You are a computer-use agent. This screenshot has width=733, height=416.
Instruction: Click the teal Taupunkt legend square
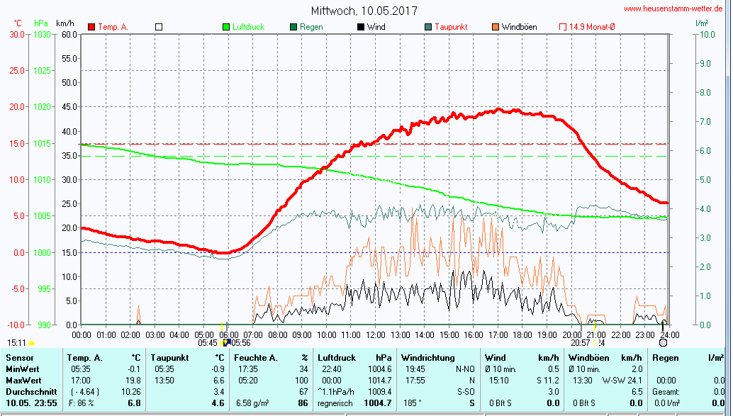click(x=428, y=27)
